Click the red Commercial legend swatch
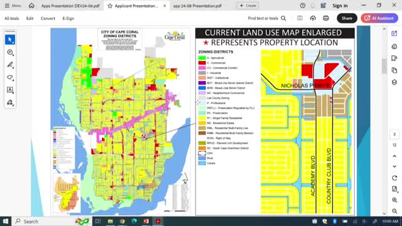 coord(202,63)
